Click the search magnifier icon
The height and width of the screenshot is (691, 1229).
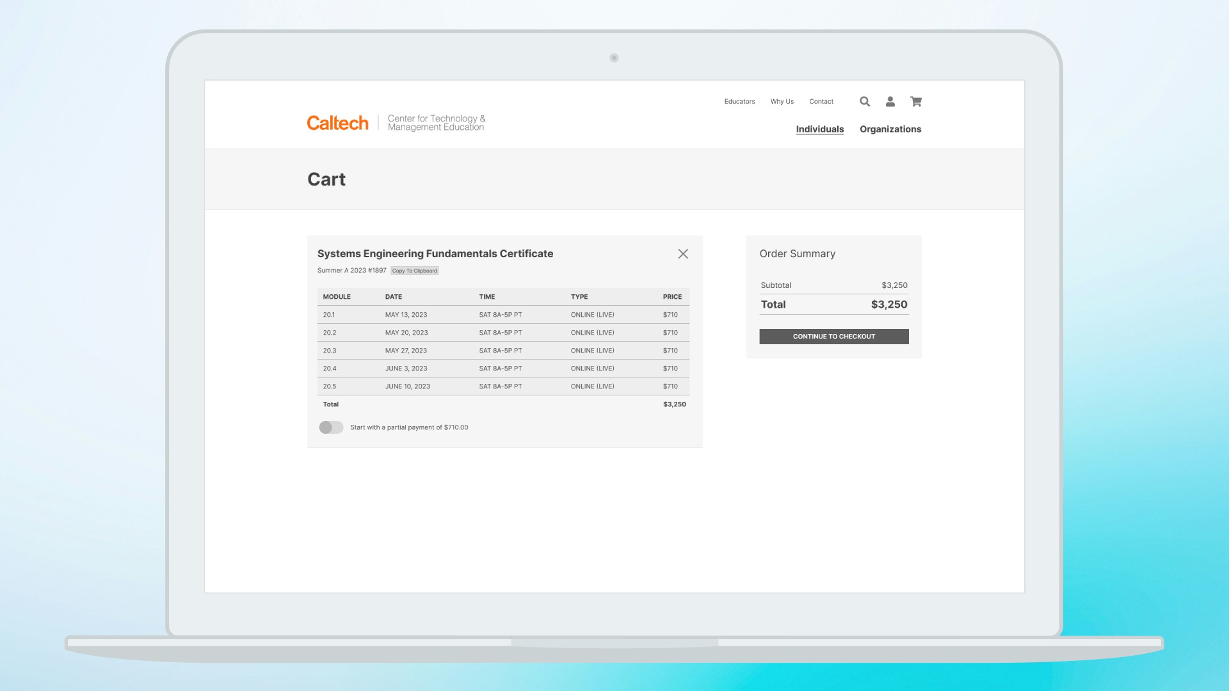coord(864,102)
